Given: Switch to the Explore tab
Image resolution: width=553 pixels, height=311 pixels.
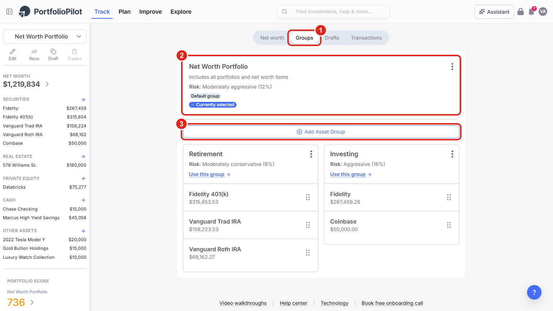Looking at the screenshot, I should point(181,12).
